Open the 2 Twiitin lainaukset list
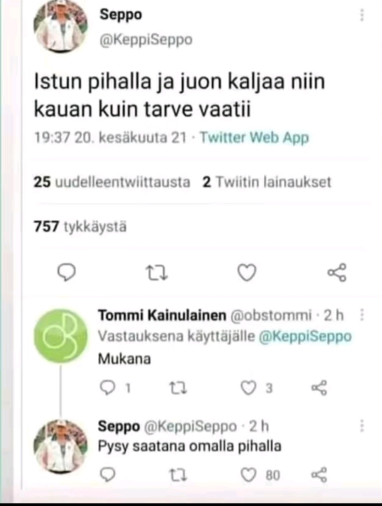 267,182
